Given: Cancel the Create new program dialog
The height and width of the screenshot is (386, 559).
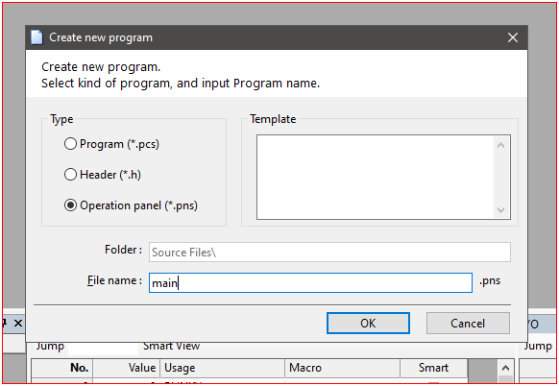Looking at the screenshot, I should (x=468, y=324).
